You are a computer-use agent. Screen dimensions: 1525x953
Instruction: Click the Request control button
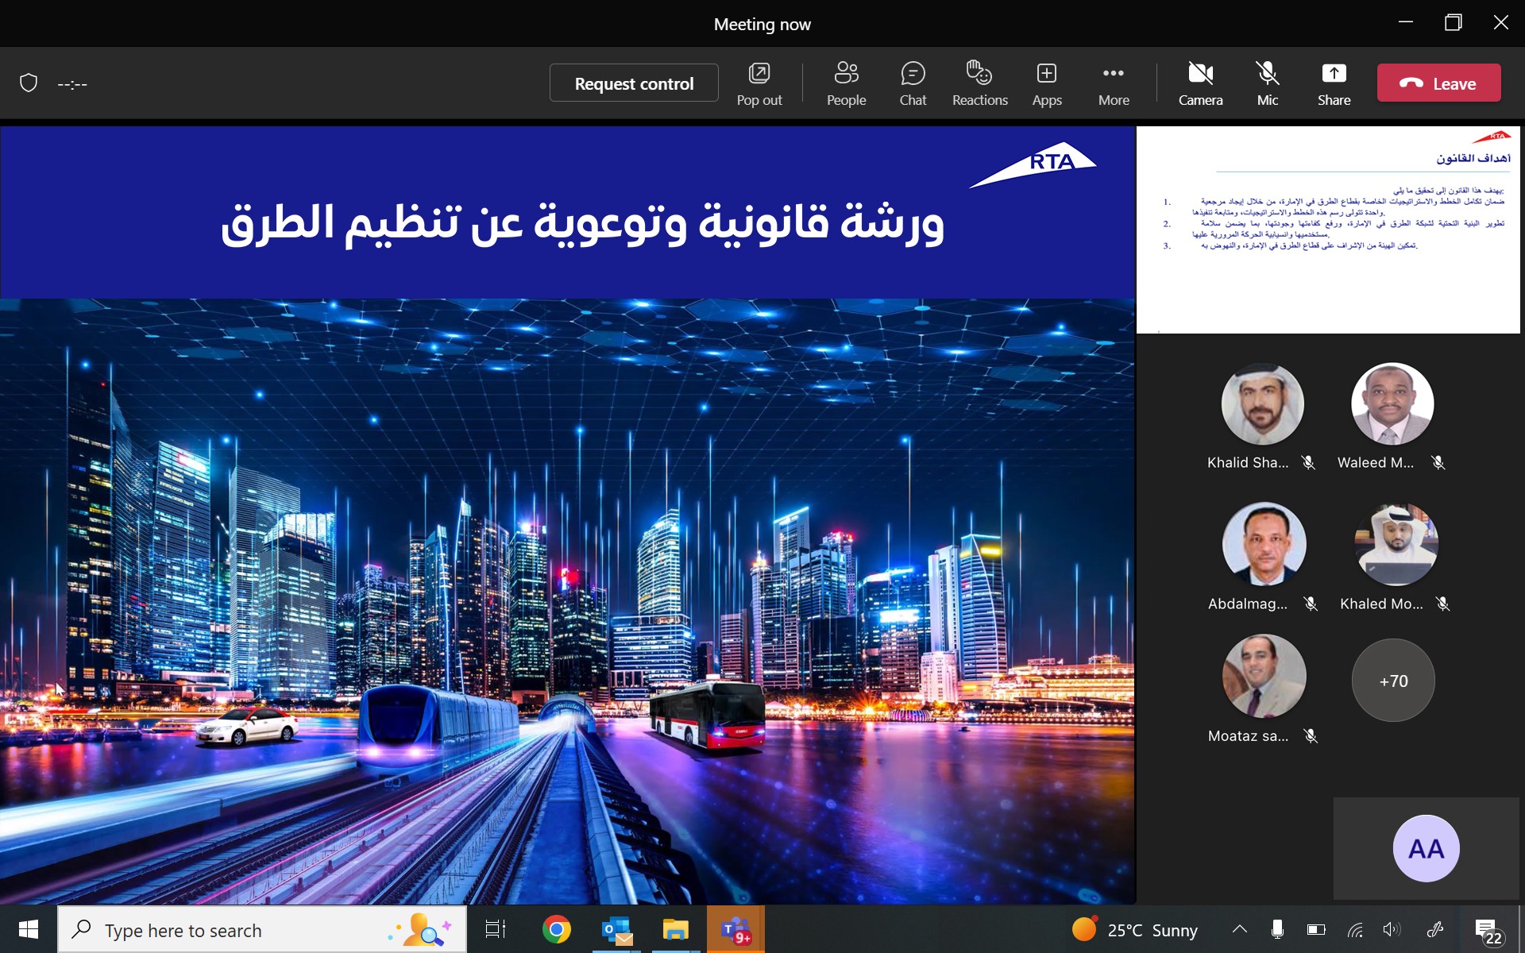click(x=634, y=83)
